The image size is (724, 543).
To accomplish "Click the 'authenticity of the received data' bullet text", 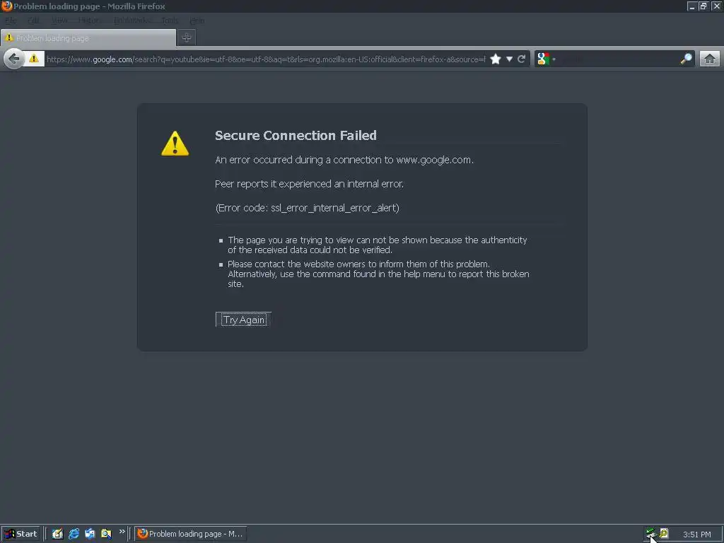I will [x=378, y=245].
